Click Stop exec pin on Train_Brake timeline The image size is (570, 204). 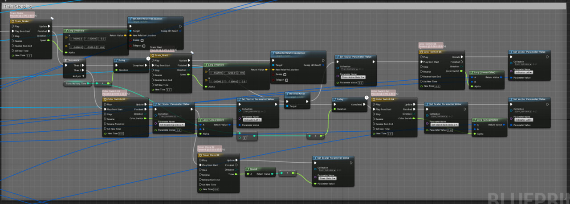pyautogui.click(x=13, y=36)
